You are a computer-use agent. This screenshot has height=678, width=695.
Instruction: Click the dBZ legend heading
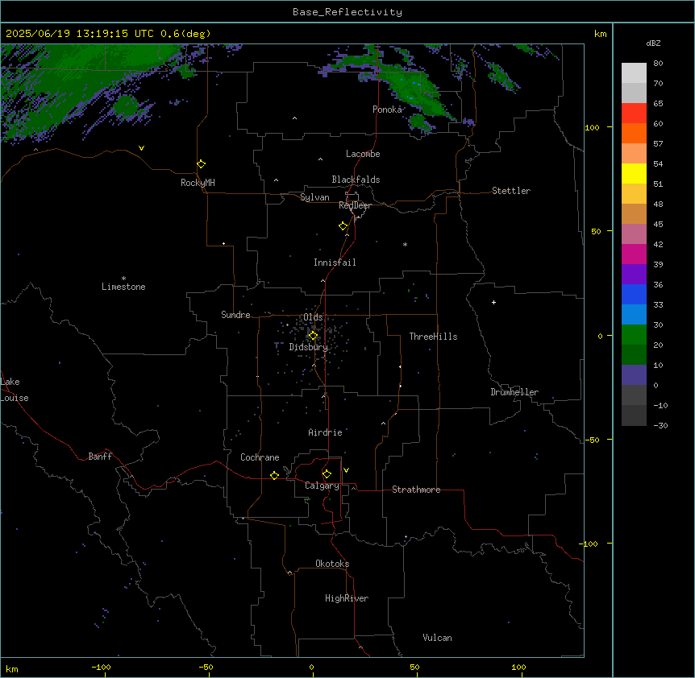(x=653, y=43)
